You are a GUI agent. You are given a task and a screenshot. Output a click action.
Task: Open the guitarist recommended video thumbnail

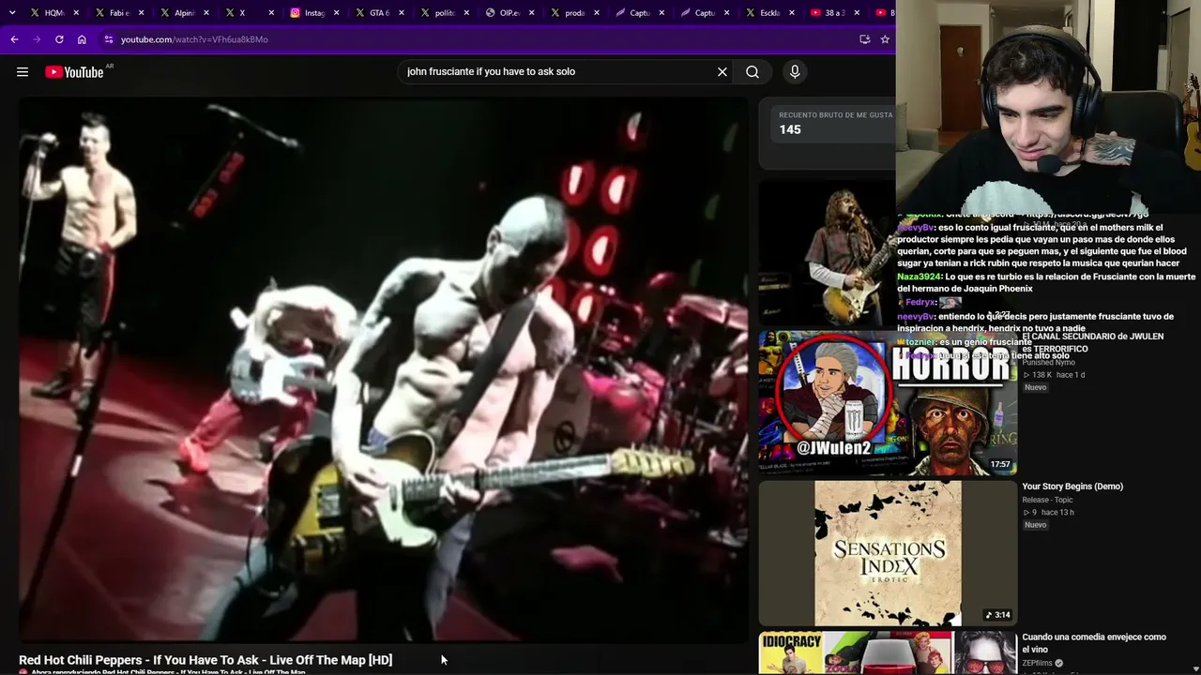point(828,252)
